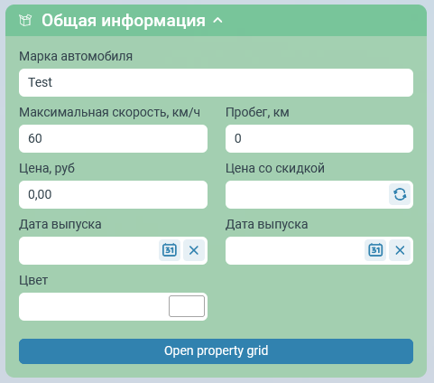The height and width of the screenshot is (383, 434).
Task: Click the Цвет text input area
Action: click(x=93, y=306)
